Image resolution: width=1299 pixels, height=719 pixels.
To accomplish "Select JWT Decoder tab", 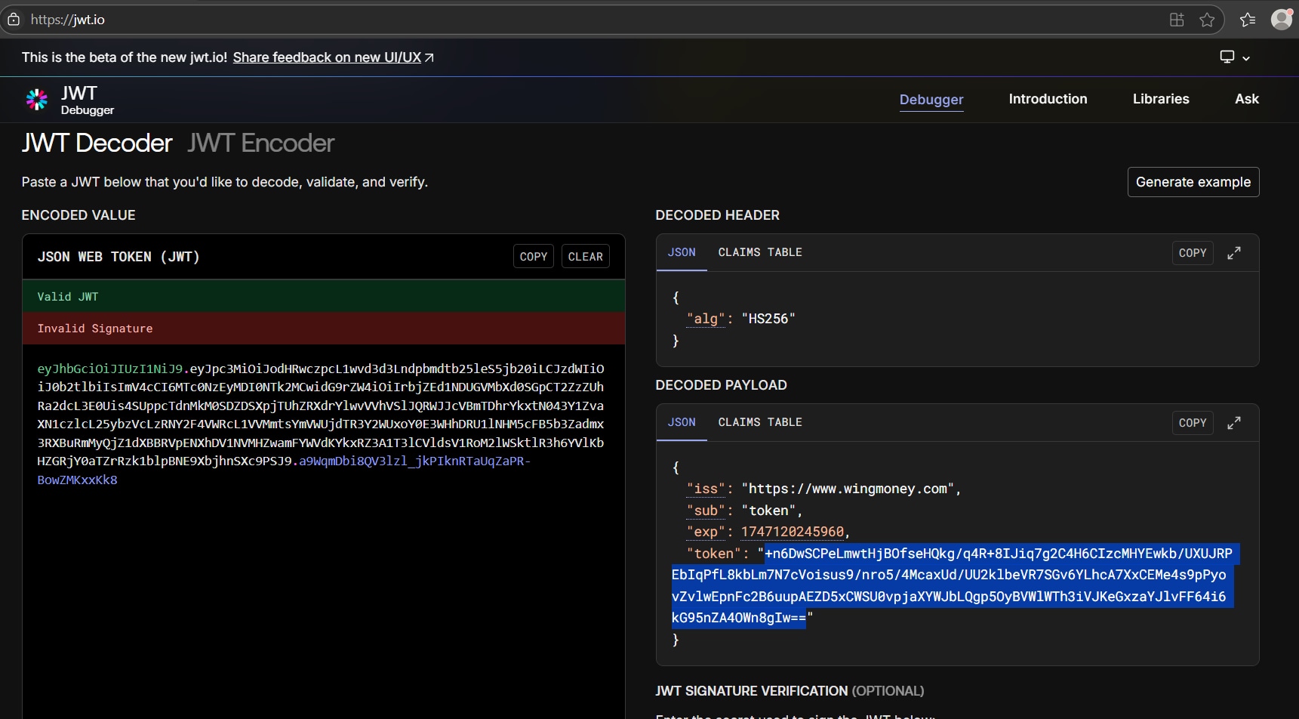I will click(x=97, y=143).
